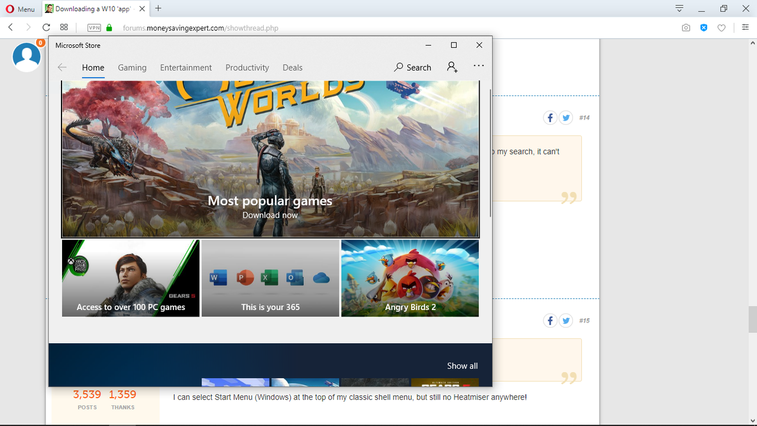Take a snapshot with camera icon
The height and width of the screenshot is (426, 757).
686,28
